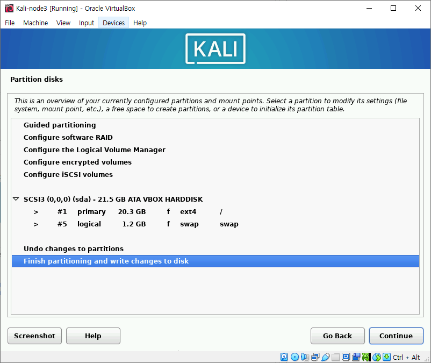Click the 20.3 GB size of partition #1

click(x=132, y=211)
